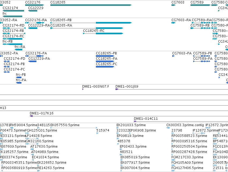Select EST AT17630.5prime label
Viewport: 228px width, 172px height.
click(44, 146)
